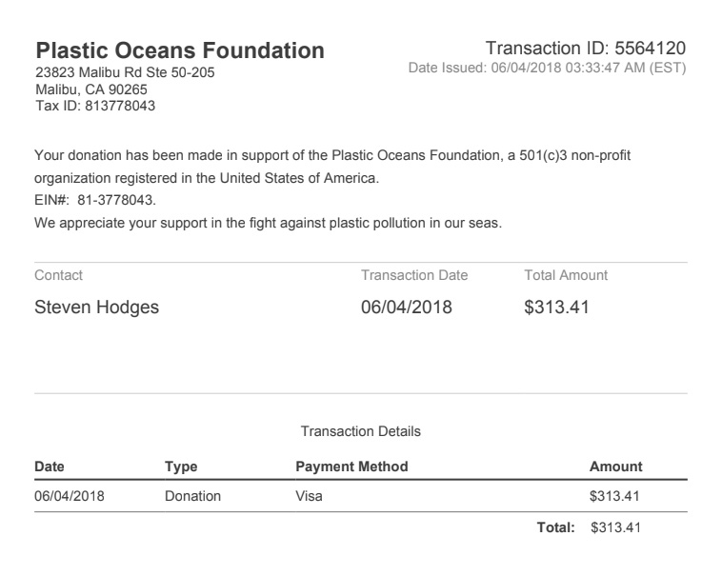Click the Transaction Details heading
This screenshot has width=722, height=576.
tap(361, 431)
